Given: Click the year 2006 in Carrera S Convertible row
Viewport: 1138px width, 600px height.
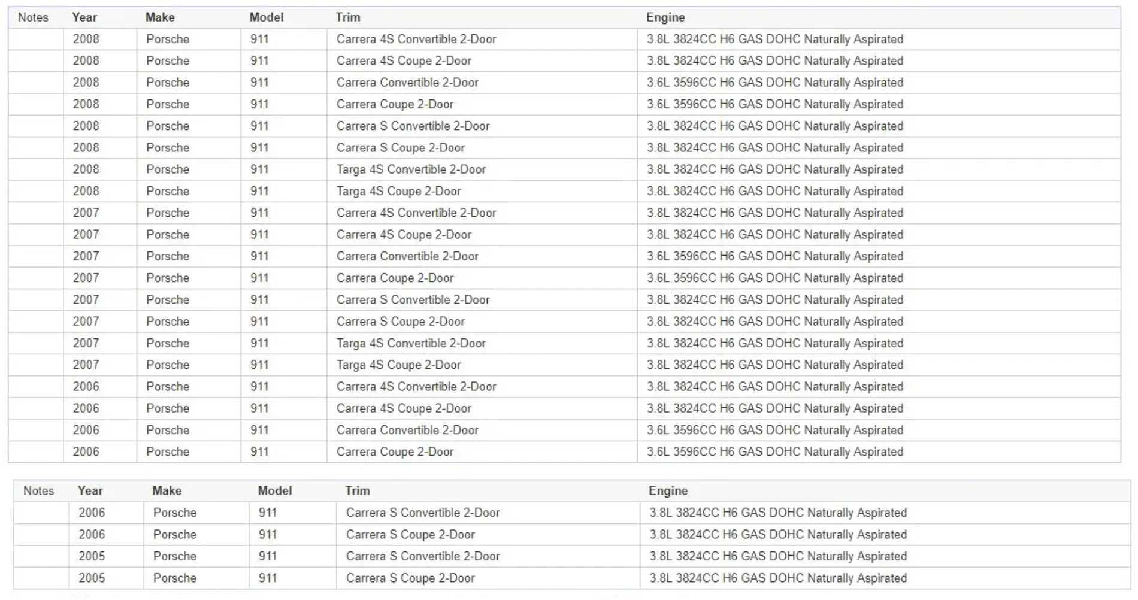Looking at the screenshot, I should (x=92, y=513).
